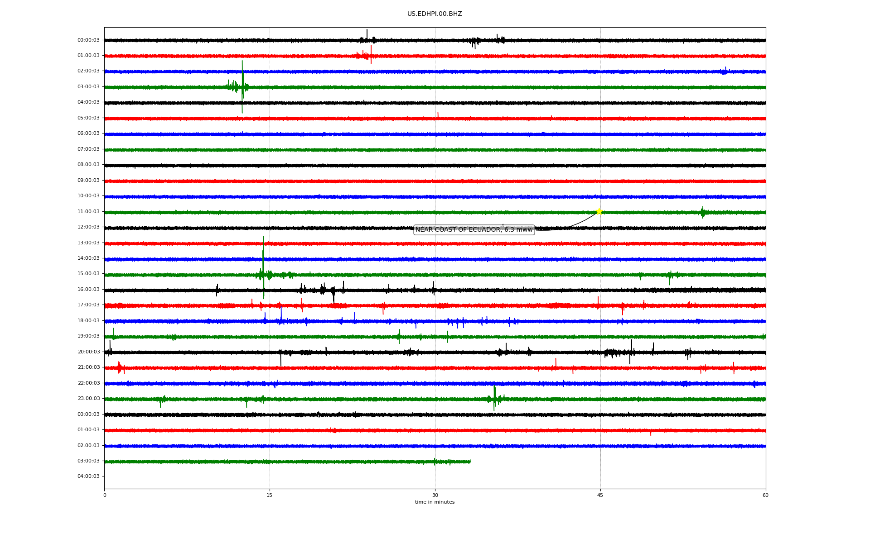Viewport: 870px width, 543px height.
Task: Click the plot title US.EDHPI.00.BHZ
Action: (435, 14)
